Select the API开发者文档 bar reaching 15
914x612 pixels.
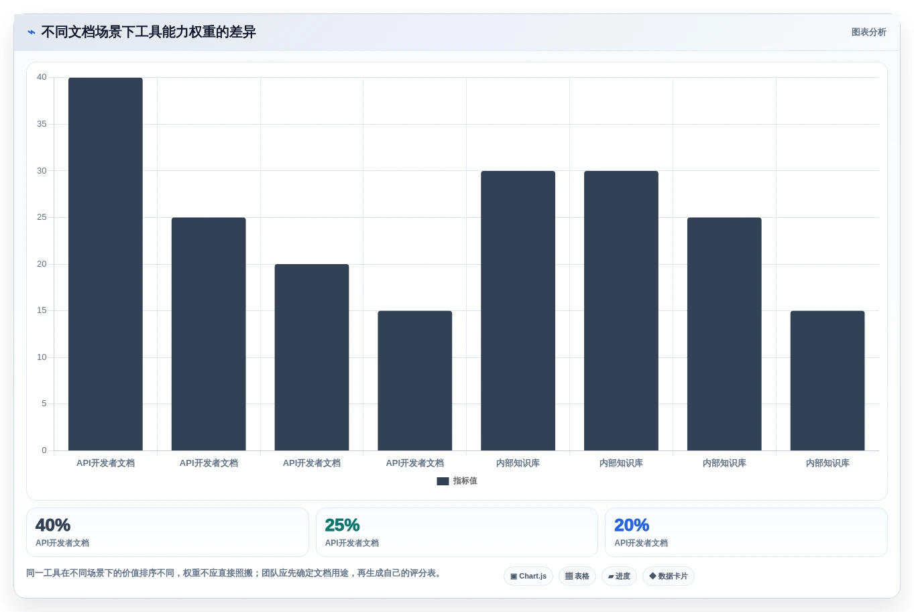click(x=415, y=381)
